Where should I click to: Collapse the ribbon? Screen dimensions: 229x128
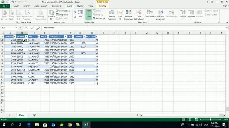(227, 22)
